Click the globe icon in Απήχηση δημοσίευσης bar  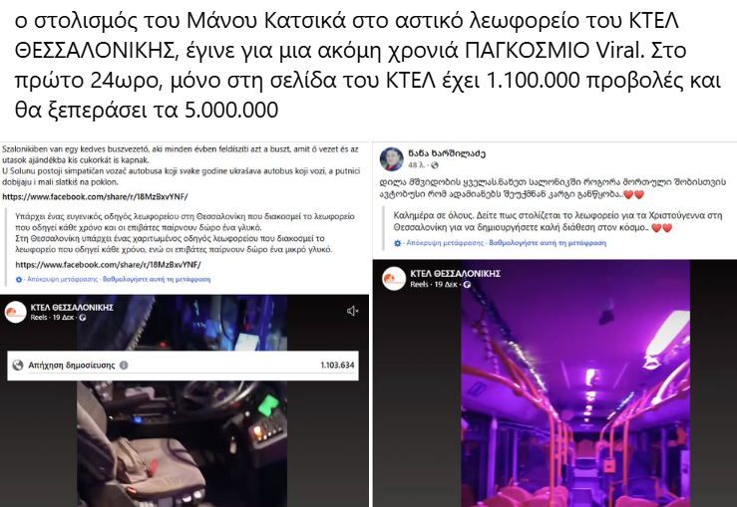[x=18, y=366]
